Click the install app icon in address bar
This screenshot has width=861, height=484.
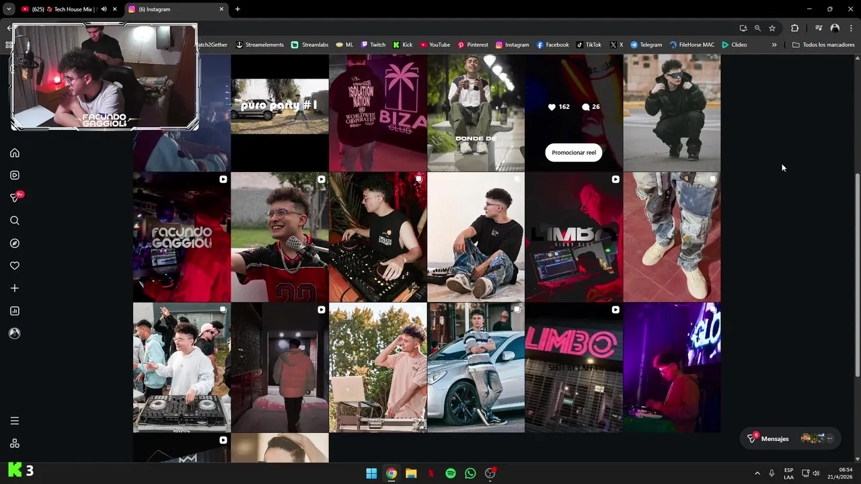(743, 28)
